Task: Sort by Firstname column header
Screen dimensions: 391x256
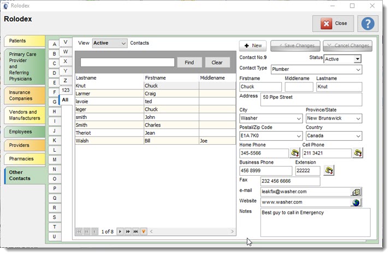Action: coord(171,78)
